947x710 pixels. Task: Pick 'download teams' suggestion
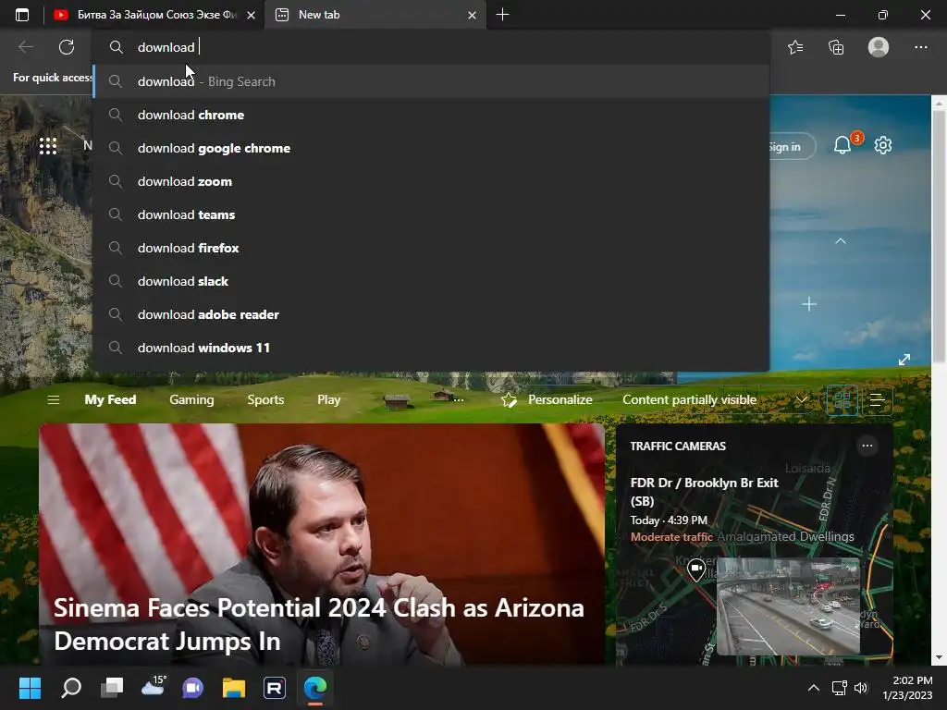431,214
